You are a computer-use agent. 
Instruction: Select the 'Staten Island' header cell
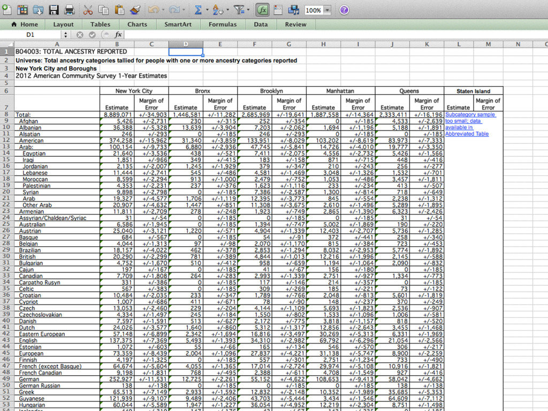(474, 91)
